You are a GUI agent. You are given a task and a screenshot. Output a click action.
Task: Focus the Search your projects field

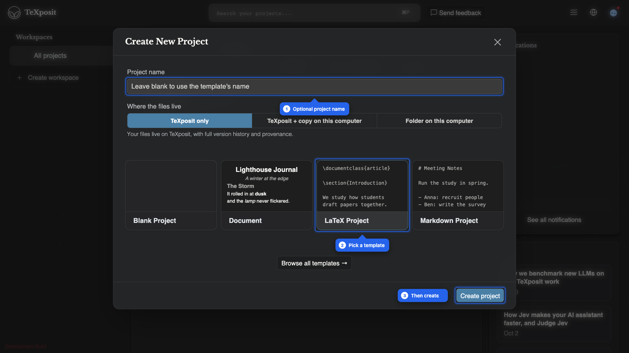[x=314, y=13]
